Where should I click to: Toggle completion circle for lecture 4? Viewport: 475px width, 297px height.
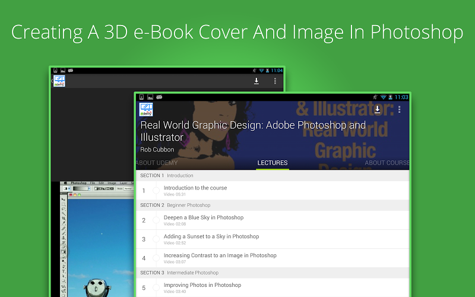point(156,258)
